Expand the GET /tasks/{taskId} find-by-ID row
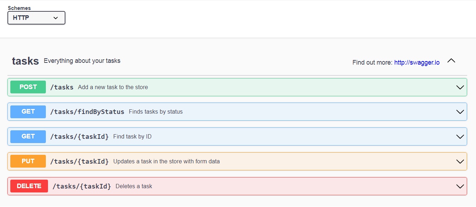This screenshot has width=476, height=207. point(460,136)
